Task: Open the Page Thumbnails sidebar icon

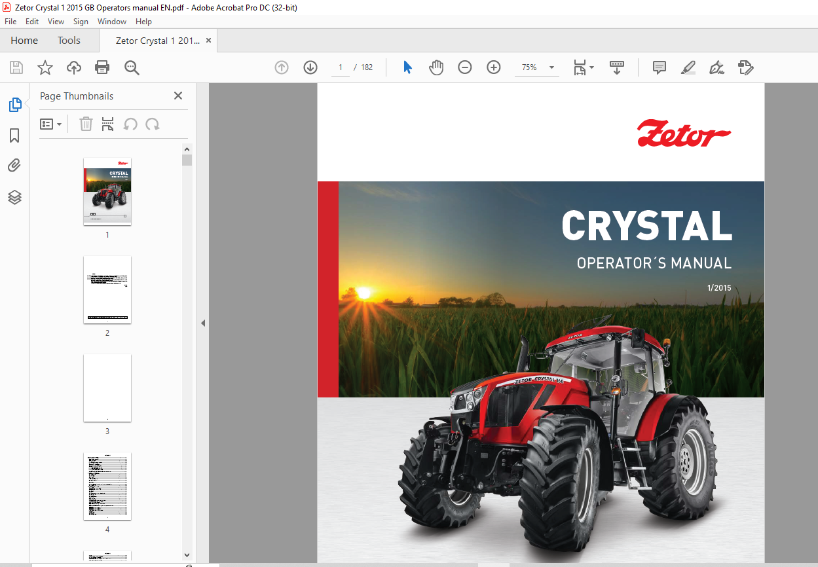Action: point(14,105)
